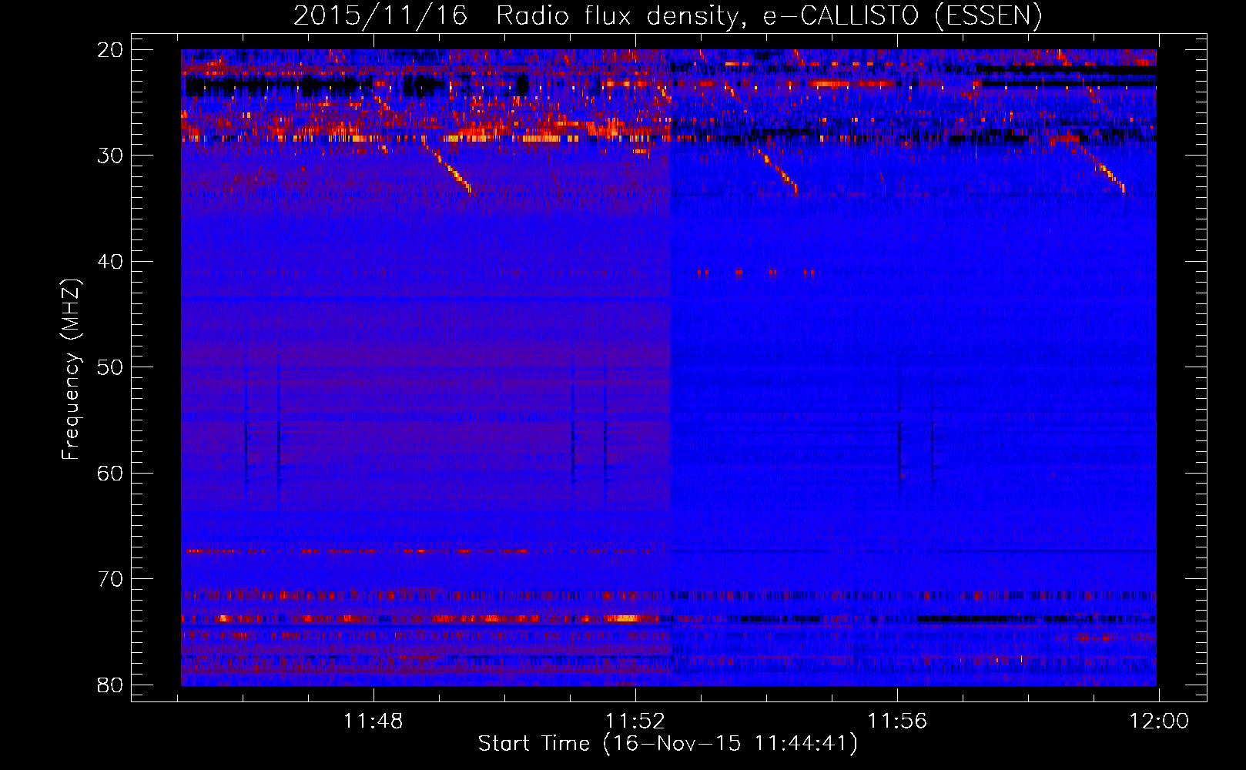Viewport: 1246px width, 770px height.
Task: Click the 60 frequency tick label
Action: 111,473
